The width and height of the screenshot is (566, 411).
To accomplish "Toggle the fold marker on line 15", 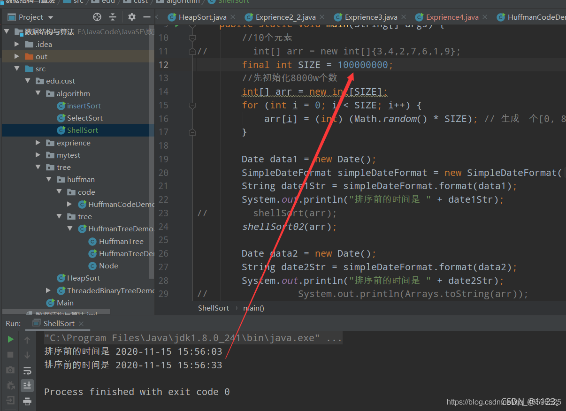I will pyautogui.click(x=192, y=106).
